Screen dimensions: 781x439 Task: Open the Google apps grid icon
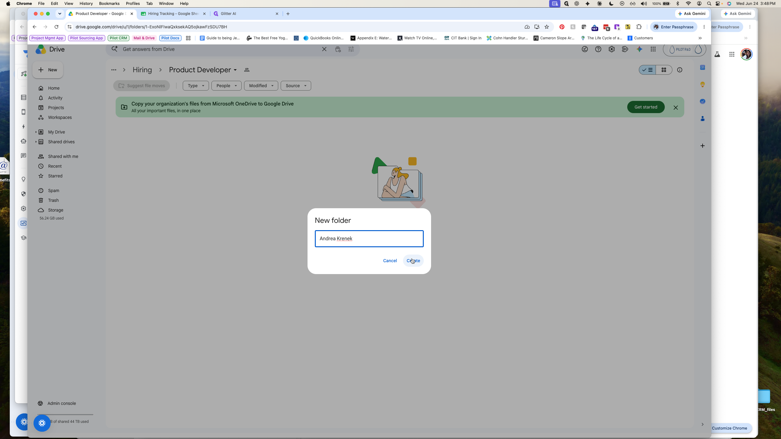[x=653, y=49]
